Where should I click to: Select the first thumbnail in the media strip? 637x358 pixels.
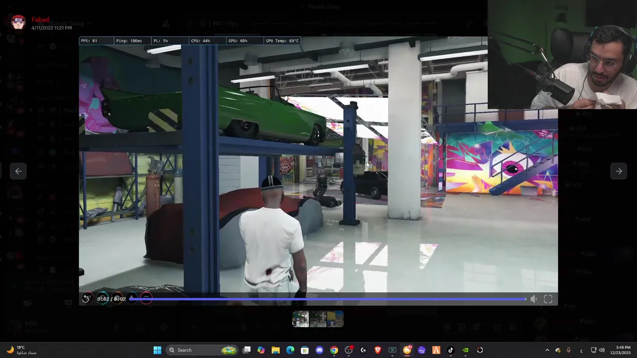click(x=301, y=319)
